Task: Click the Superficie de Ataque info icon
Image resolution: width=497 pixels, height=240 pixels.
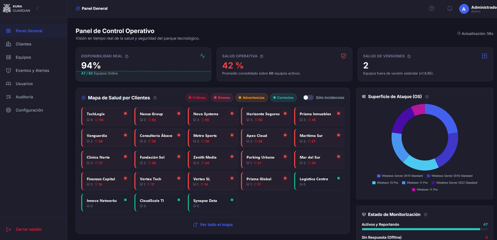Action: (x=427, y=97)
